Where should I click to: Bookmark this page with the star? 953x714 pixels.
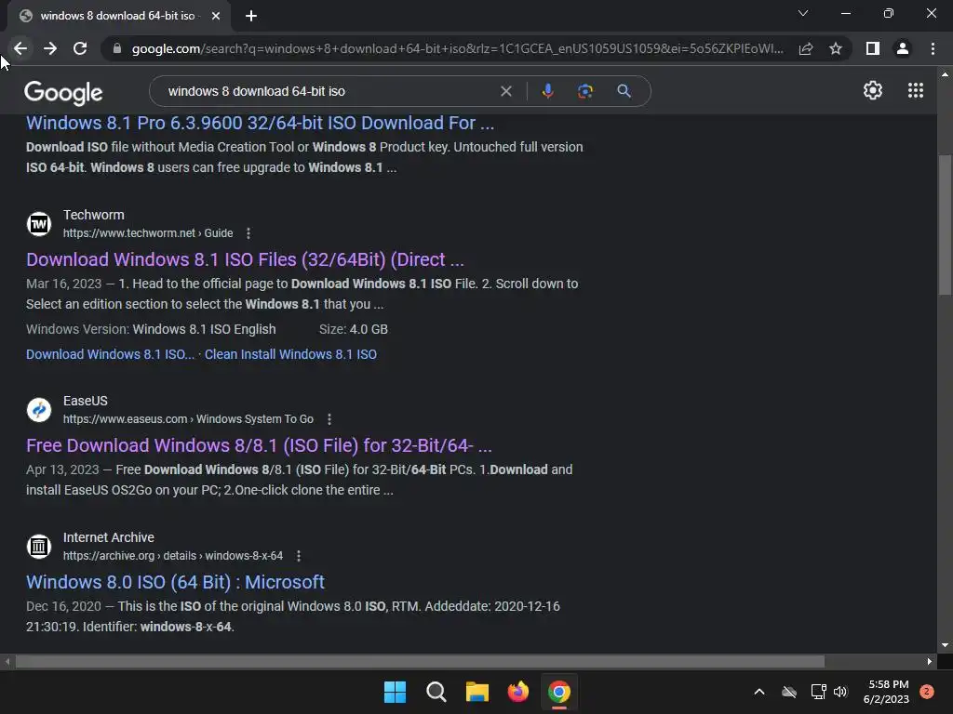click(836, 48)
